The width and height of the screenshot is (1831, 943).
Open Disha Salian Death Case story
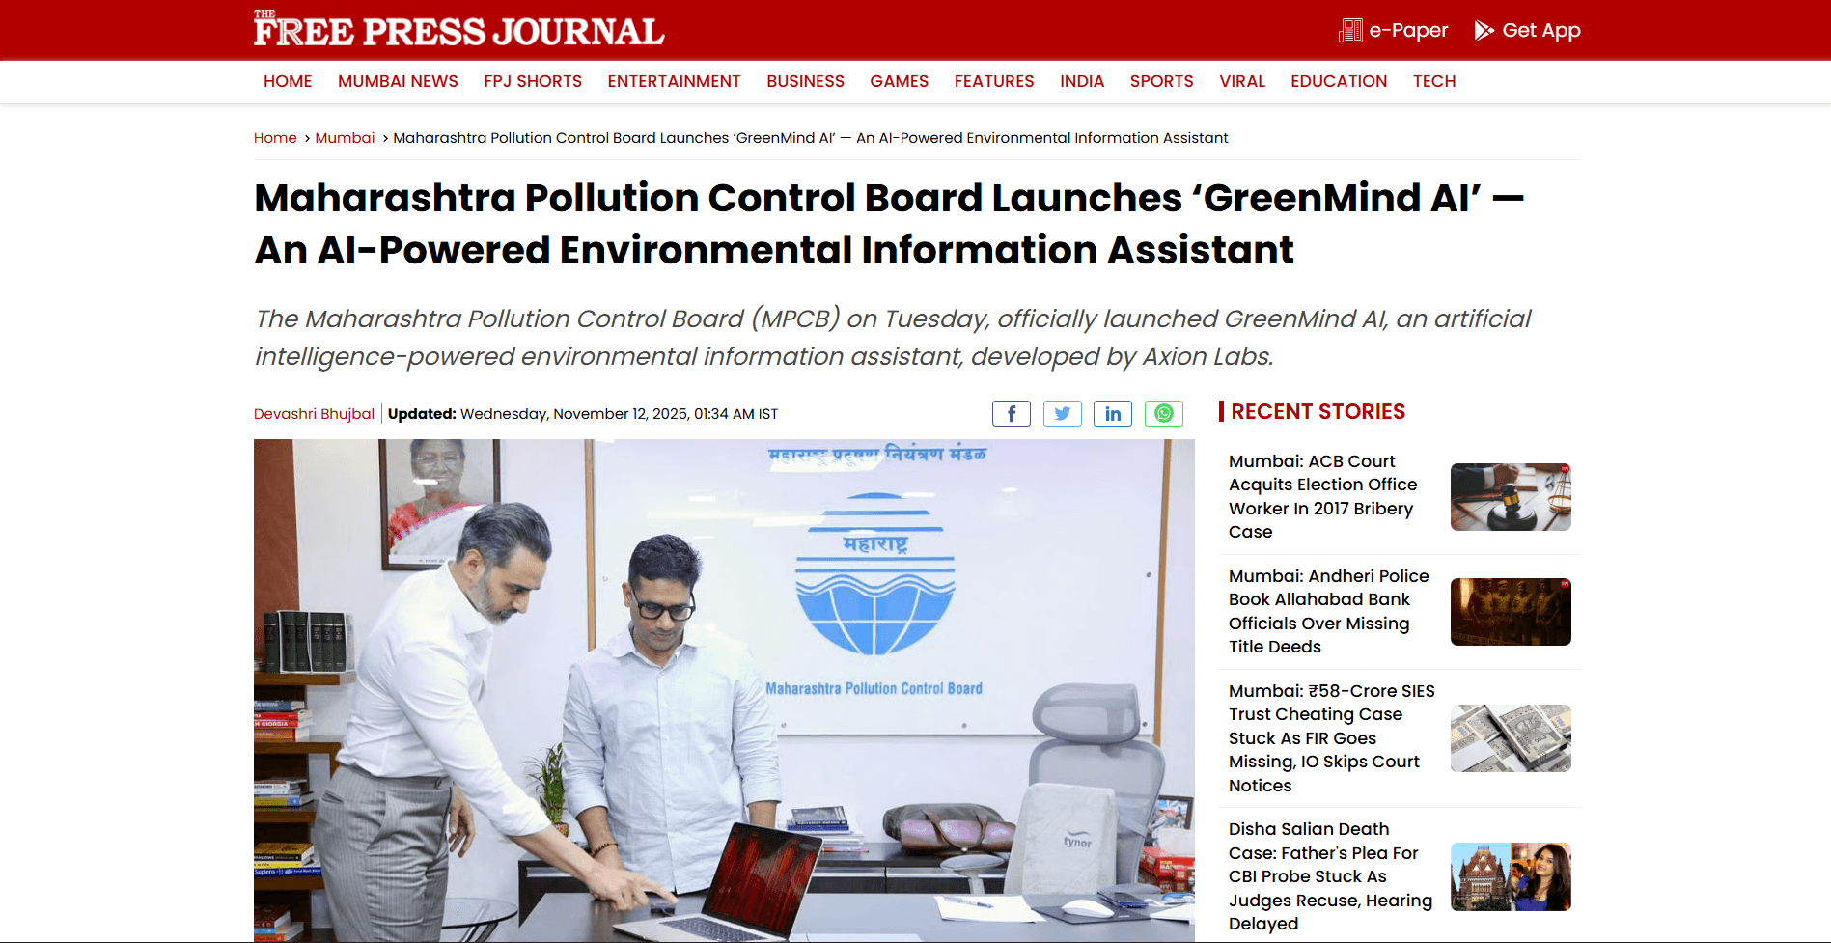point(1330,876)
